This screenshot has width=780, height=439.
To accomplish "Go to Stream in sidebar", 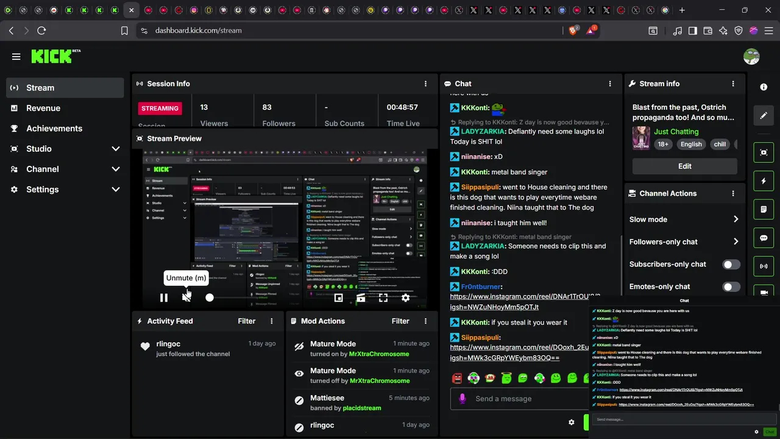I will point(65,88).
